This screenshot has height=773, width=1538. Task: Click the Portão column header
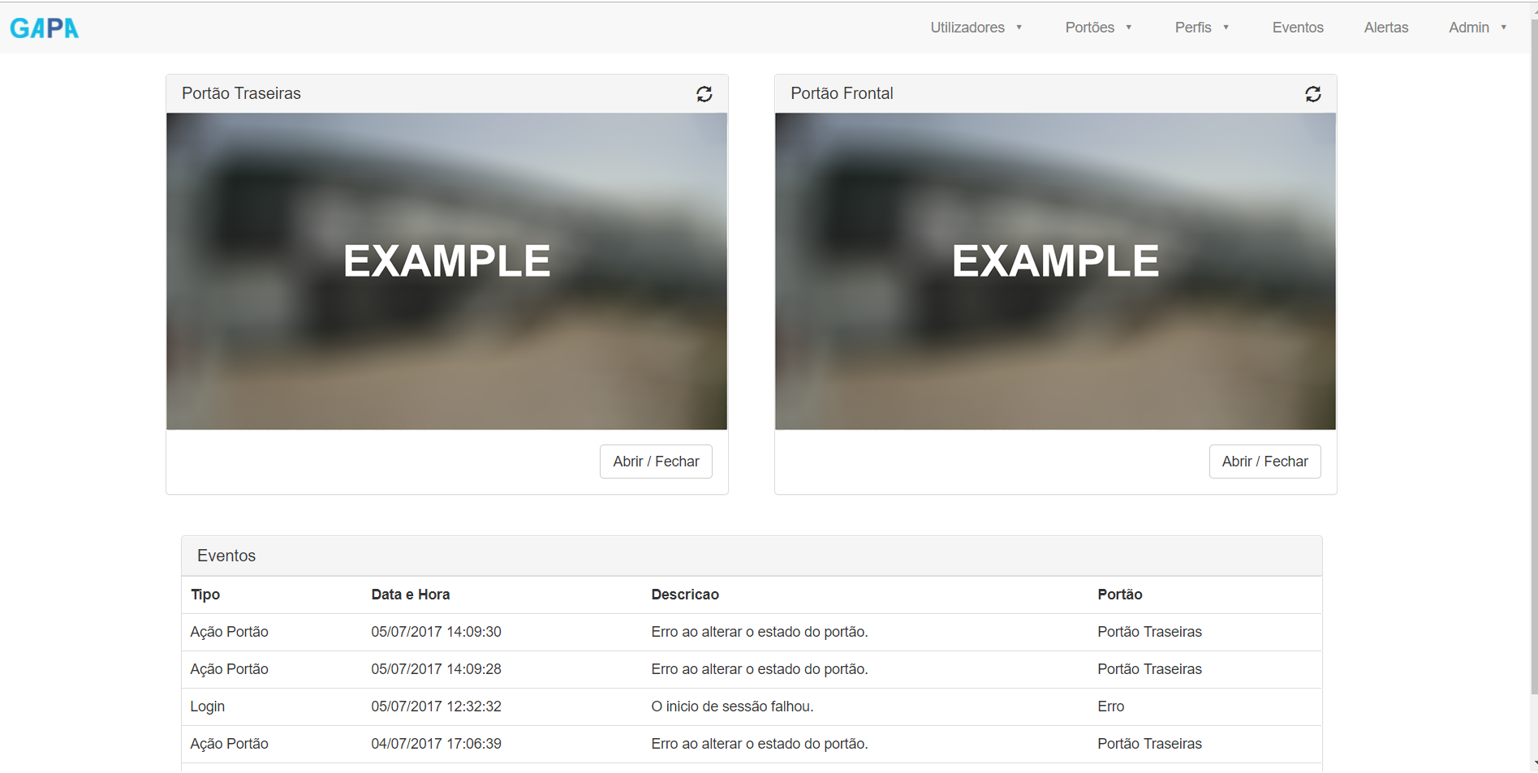[1120, 595]
